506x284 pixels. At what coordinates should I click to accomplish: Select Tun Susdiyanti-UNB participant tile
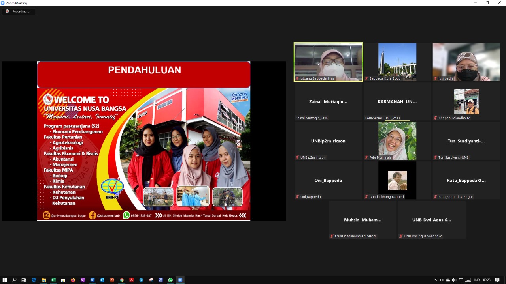pos(466,141)
